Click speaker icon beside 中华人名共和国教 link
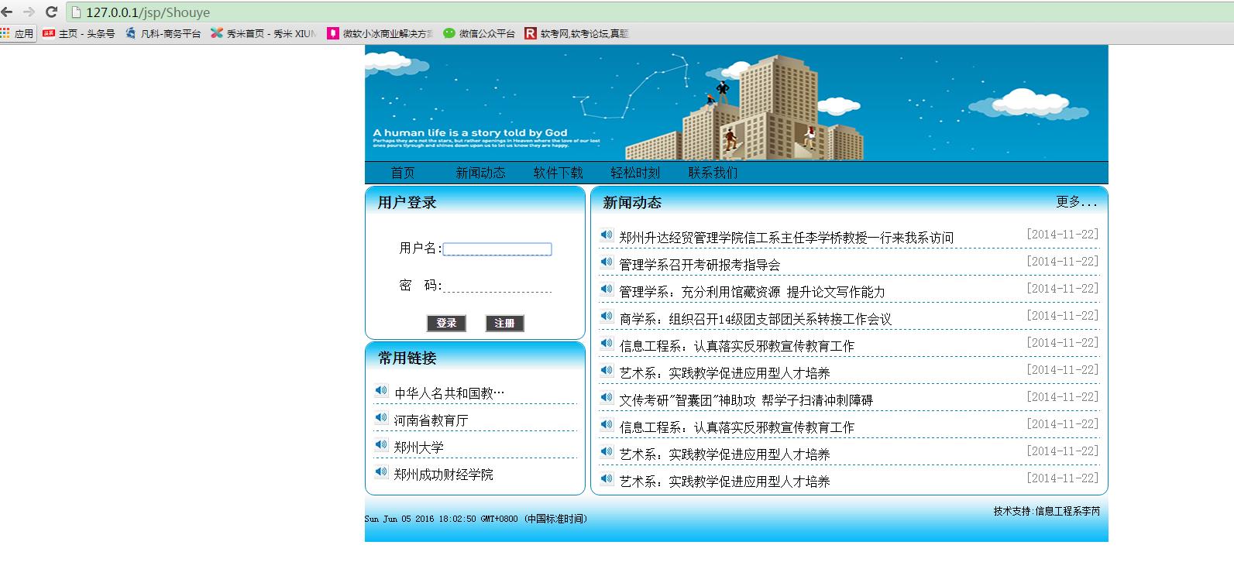1234x569 pixels. (x=381, y=390)
